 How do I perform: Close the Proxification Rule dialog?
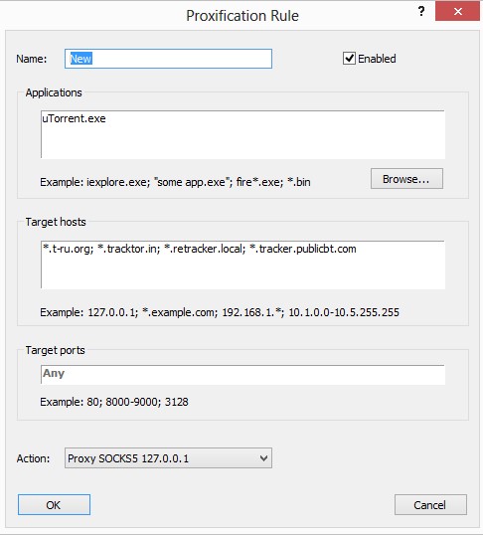(457, 11)
